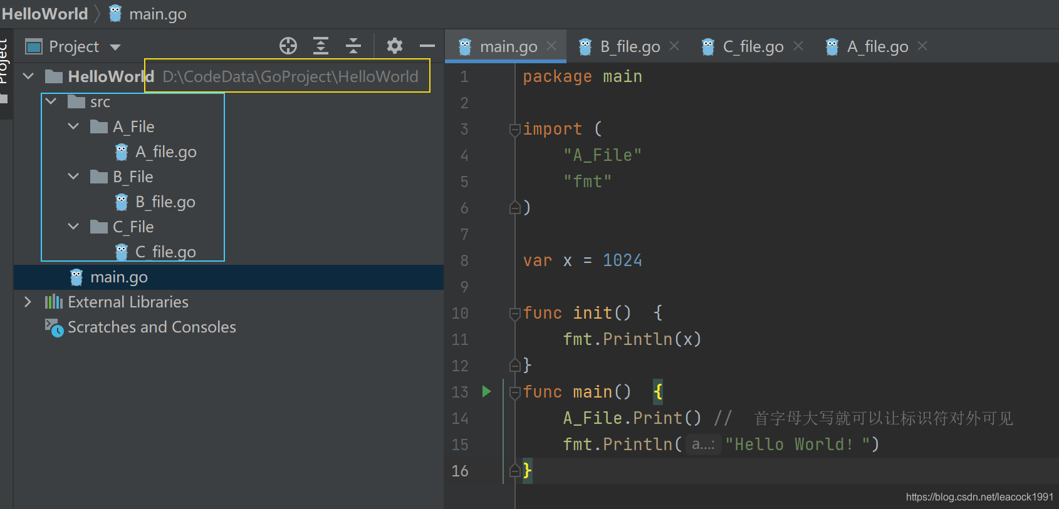The image size is (1059, 509).
Task: Switch to the A_file.go editor tab
Action: [x=877, y=46]
